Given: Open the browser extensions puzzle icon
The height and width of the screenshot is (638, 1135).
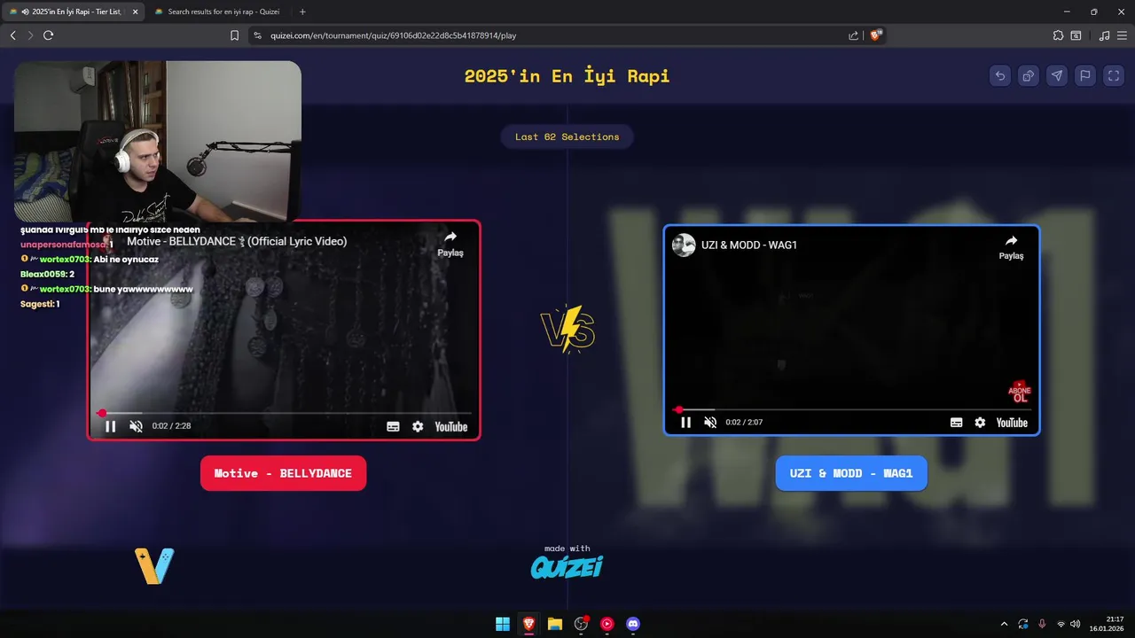Looking at the screenshot, I should click(x=1058, y=35).
